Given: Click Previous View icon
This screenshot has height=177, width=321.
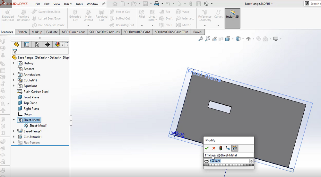Looking at the screenshot, I should tap(214, 39).
